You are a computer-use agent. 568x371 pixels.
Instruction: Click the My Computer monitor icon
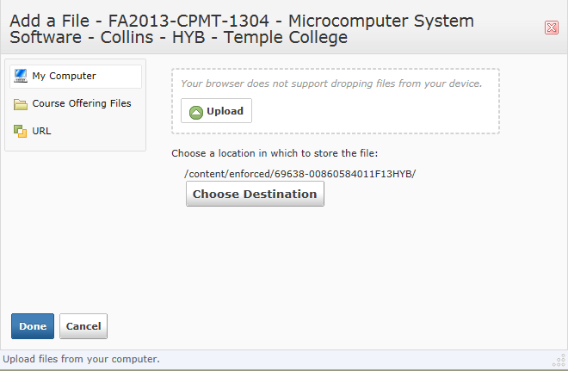[x=21, y=76]
